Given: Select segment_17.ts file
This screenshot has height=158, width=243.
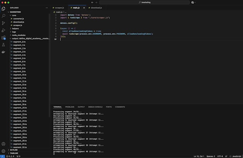Looking at the screenshot, I should click(20, 98).
